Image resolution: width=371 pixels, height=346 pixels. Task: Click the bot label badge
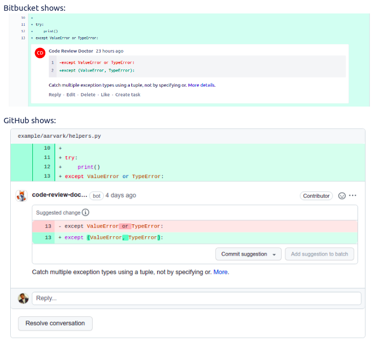[x=96, y=196]
